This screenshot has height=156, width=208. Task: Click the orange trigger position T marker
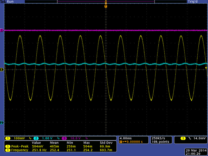point(106,6)
